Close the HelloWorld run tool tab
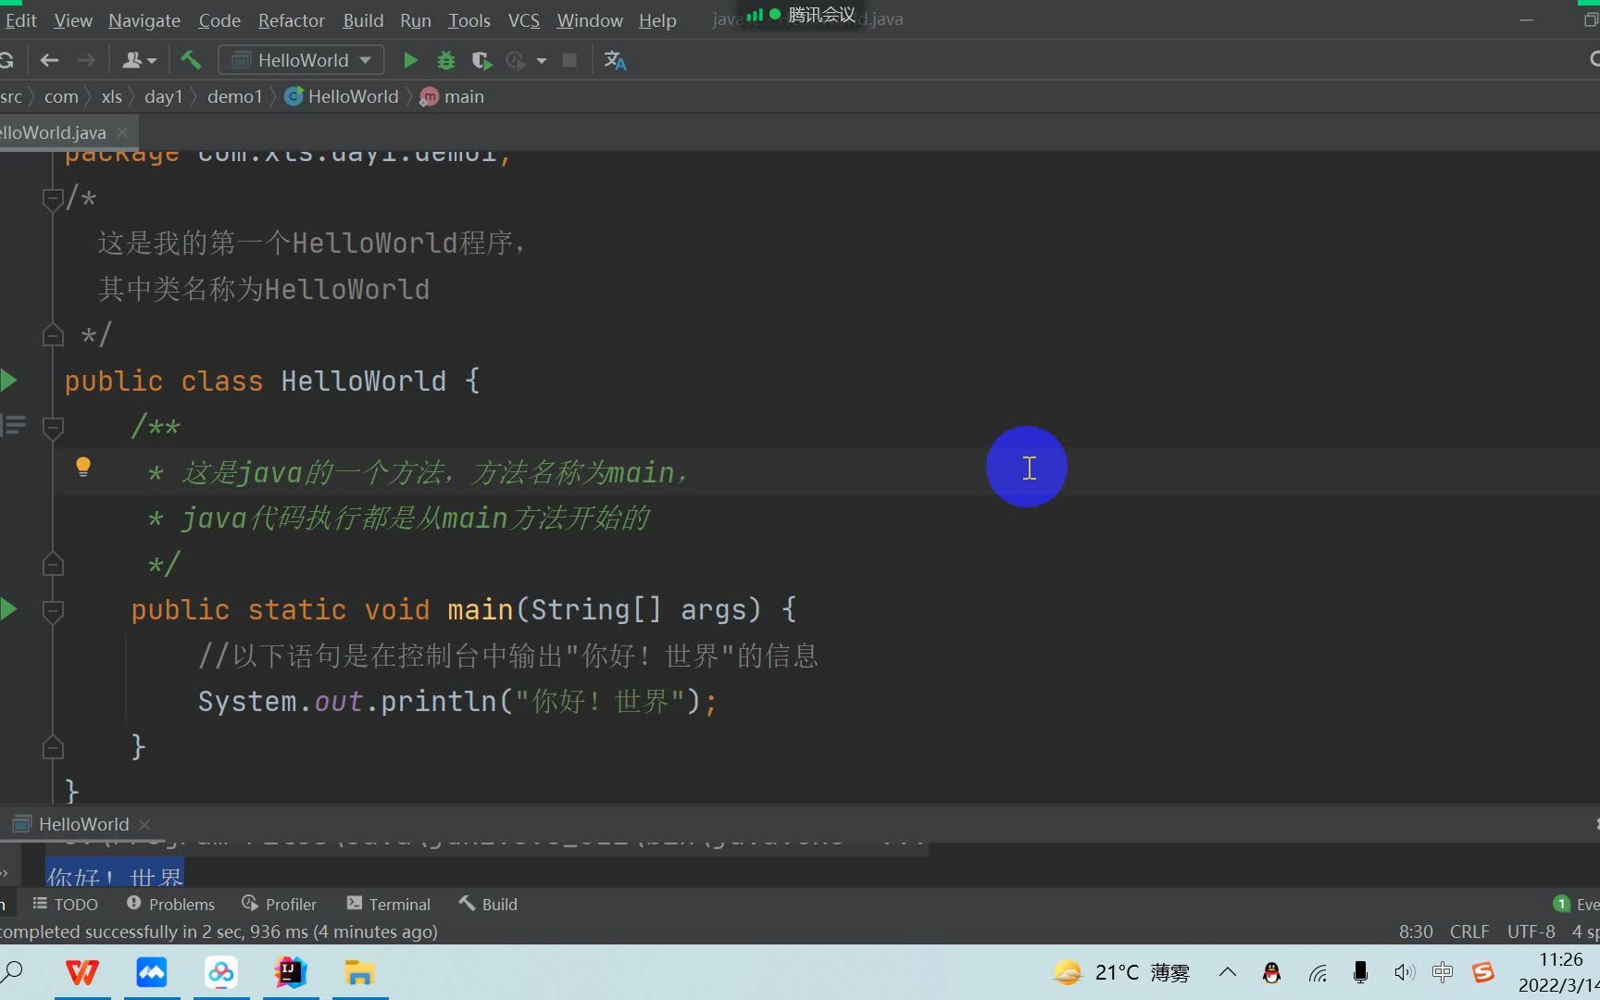Screen dimensions: 1600x1000 click(x=144, y=824)
